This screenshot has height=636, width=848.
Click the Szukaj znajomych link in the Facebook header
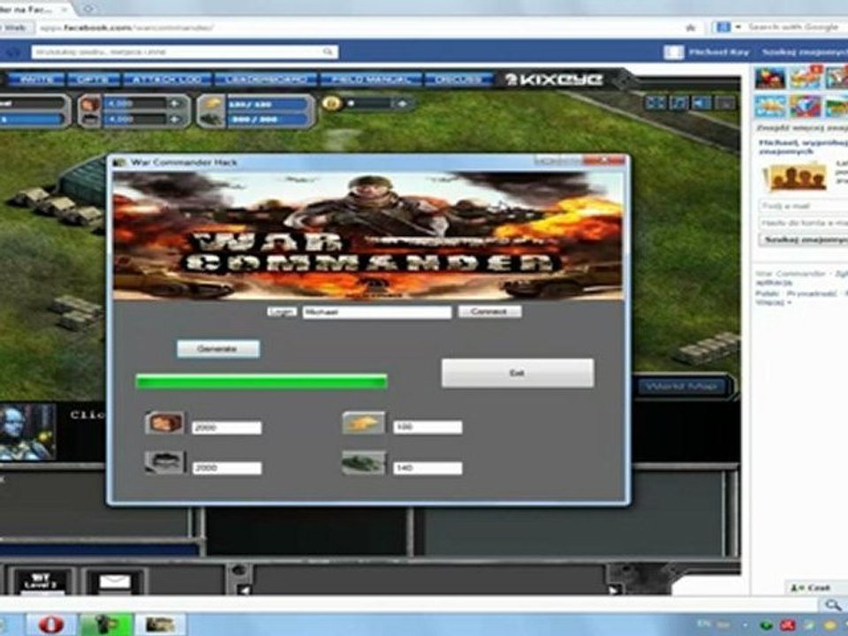pos(805,52)
